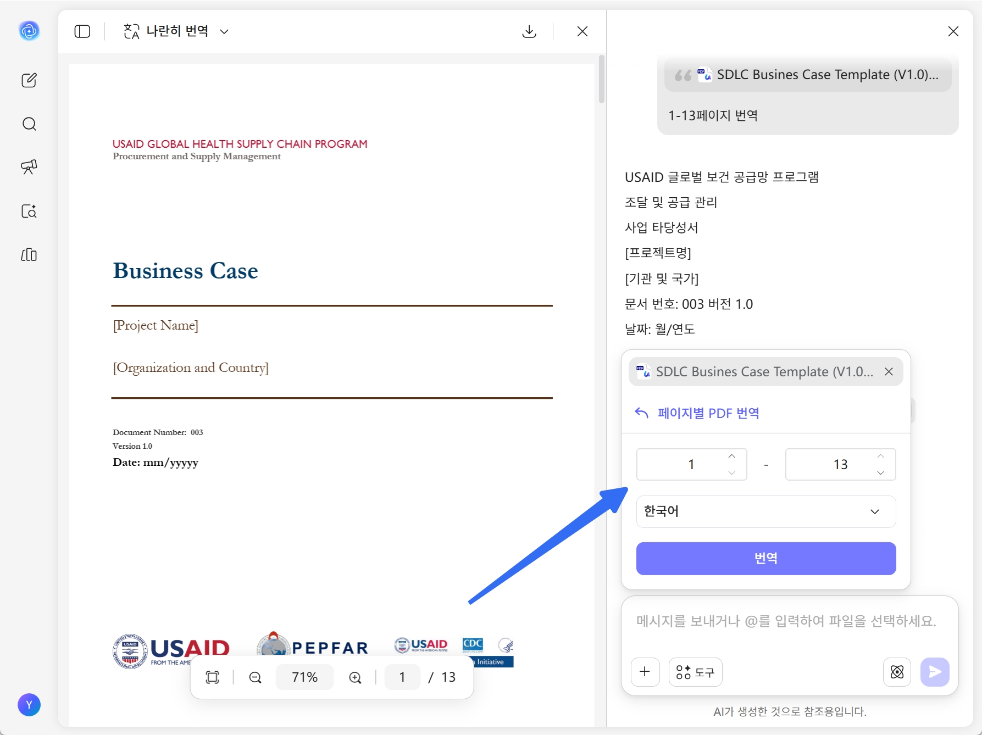
Task: Open the AI assistant logo icon
Action: pyautogui.click(x=29, y=31)
